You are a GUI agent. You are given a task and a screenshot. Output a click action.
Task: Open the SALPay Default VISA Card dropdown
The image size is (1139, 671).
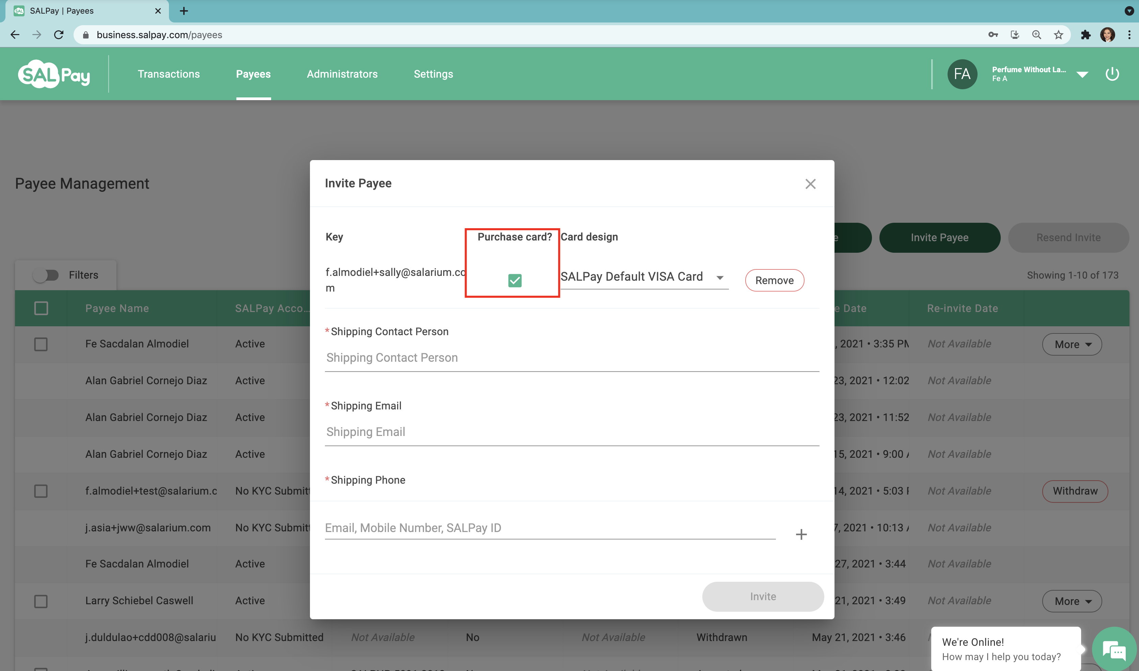[644, 277]
